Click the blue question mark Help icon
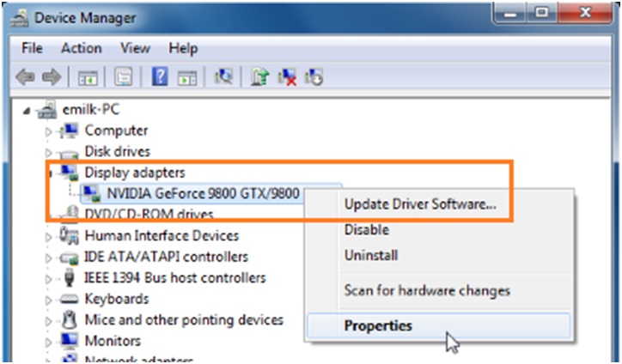Screen dimensions: 622x364 (x=160, y=76)
